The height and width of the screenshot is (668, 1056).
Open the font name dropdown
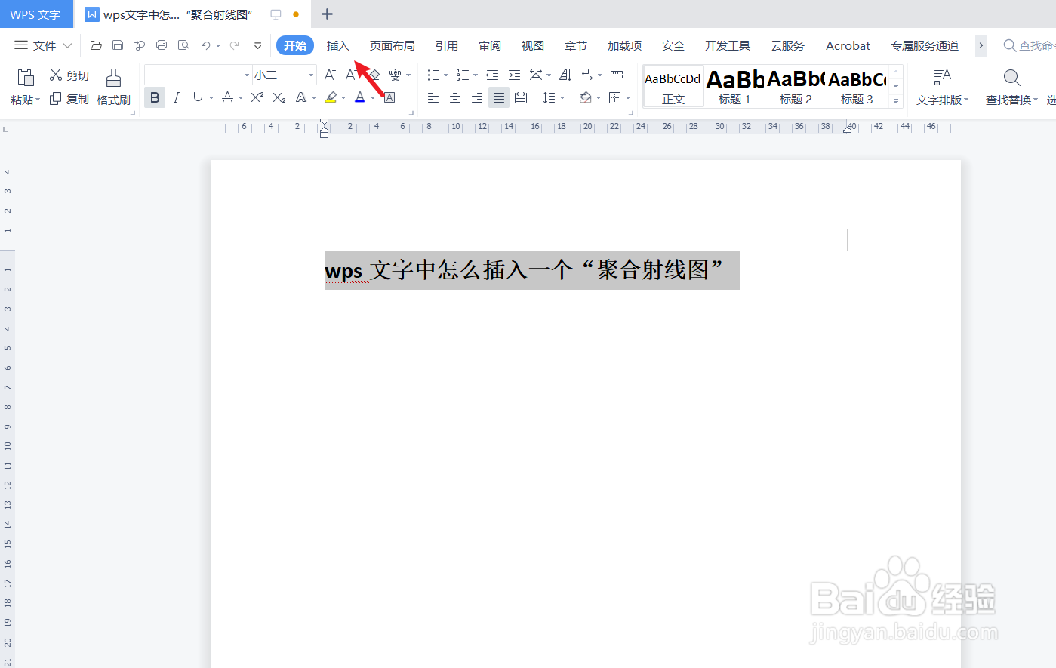(x=247, y=75)
